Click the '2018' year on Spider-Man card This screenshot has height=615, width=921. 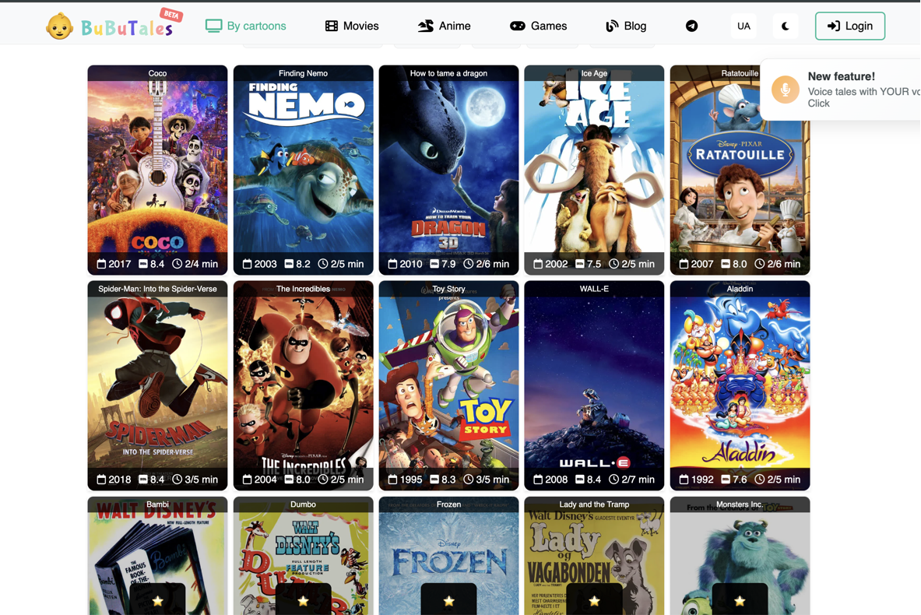click(x=120, y=480)
